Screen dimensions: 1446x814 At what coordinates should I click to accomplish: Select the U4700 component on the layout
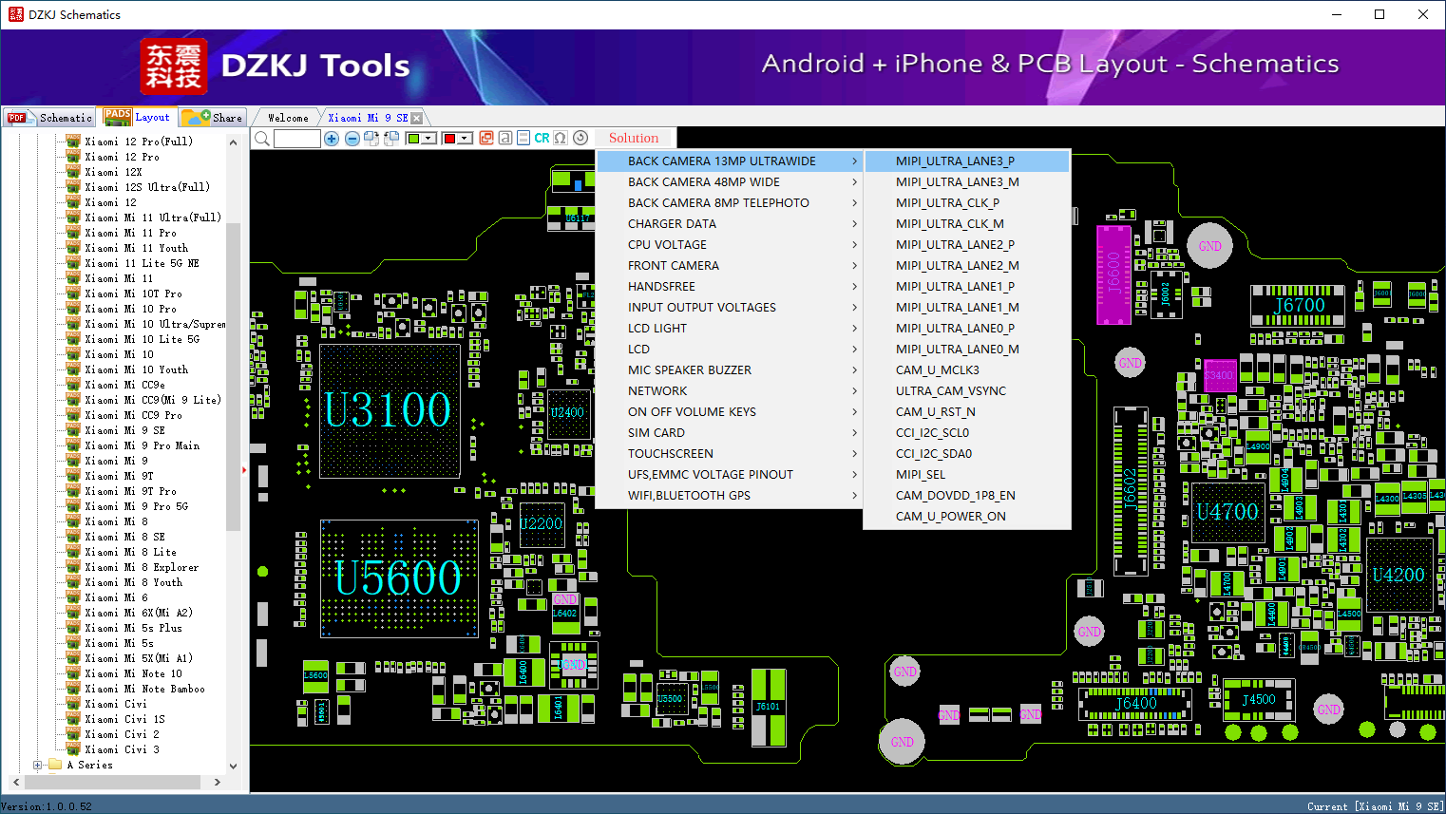click(x=1227, y=512)
